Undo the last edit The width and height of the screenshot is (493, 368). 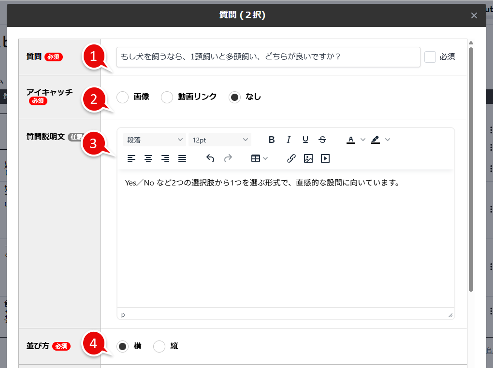tap(210, 158)
